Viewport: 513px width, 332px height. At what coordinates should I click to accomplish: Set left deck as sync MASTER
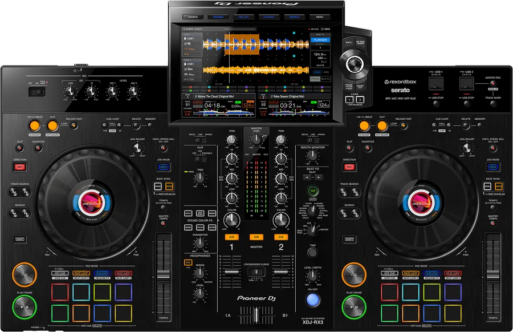(x=169, y=187)
